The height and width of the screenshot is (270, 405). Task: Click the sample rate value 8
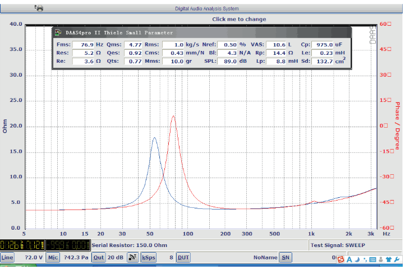click(171, 257)
